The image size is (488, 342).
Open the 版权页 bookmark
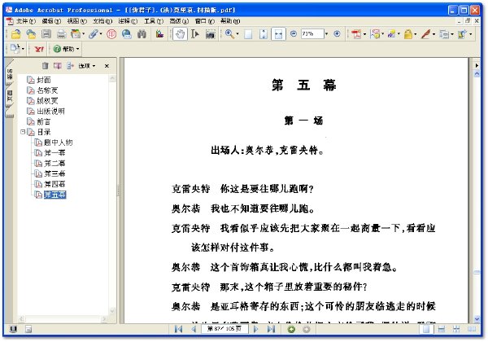tap(47, 101)
